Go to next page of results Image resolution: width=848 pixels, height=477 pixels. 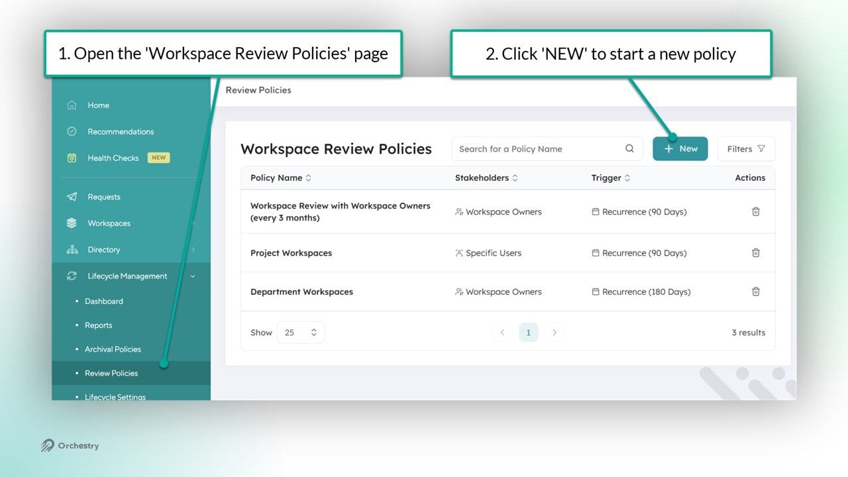tap(555, 333)
